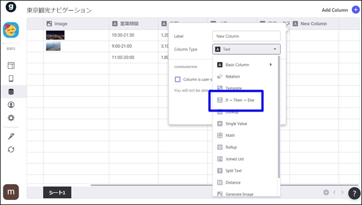362x205 pixels.
Task: Select the シート1 sheet tab
Action: (57, 192)
